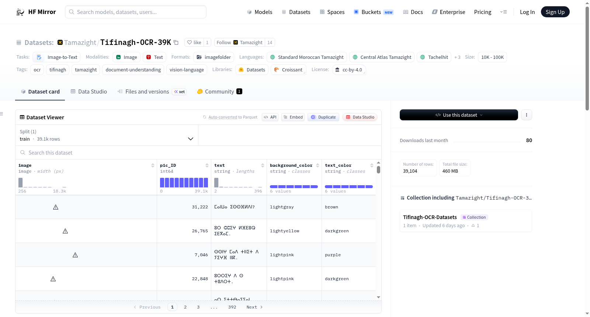Screen dimensions: 590x317
Task: Sort the text column
Action: [x=263, y=166]
